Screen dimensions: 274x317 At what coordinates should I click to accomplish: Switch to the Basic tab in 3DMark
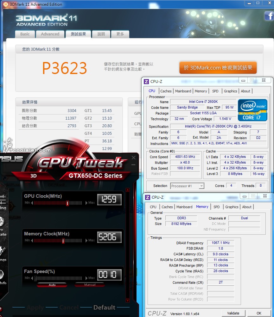(25, 34)
